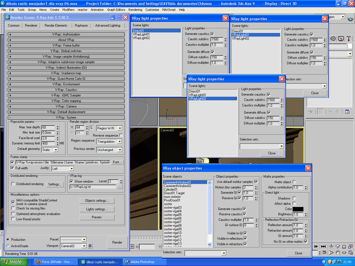Enable the Matte object checkbox
Image resolution: width=355 pixels, height=266 pixels.
(294, 182)
